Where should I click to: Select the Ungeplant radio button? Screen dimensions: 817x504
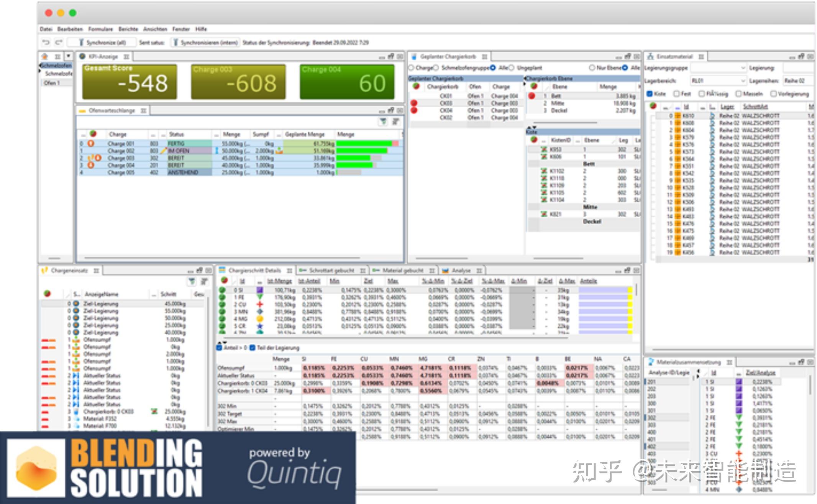[x=511, y=68]
